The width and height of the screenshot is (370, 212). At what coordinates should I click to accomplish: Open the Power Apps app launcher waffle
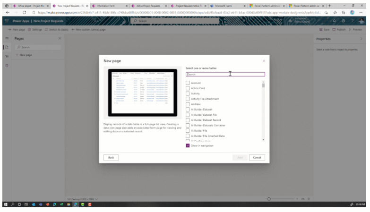point(6,21)
